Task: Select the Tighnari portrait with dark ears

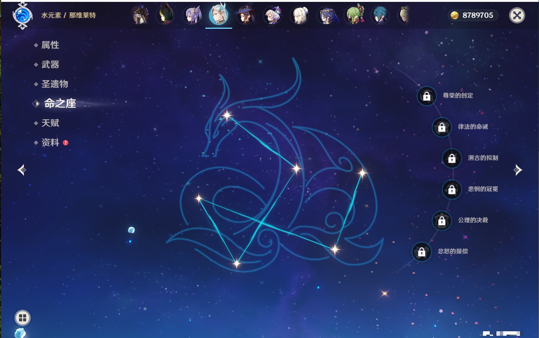Action: [x=165, y=16]
